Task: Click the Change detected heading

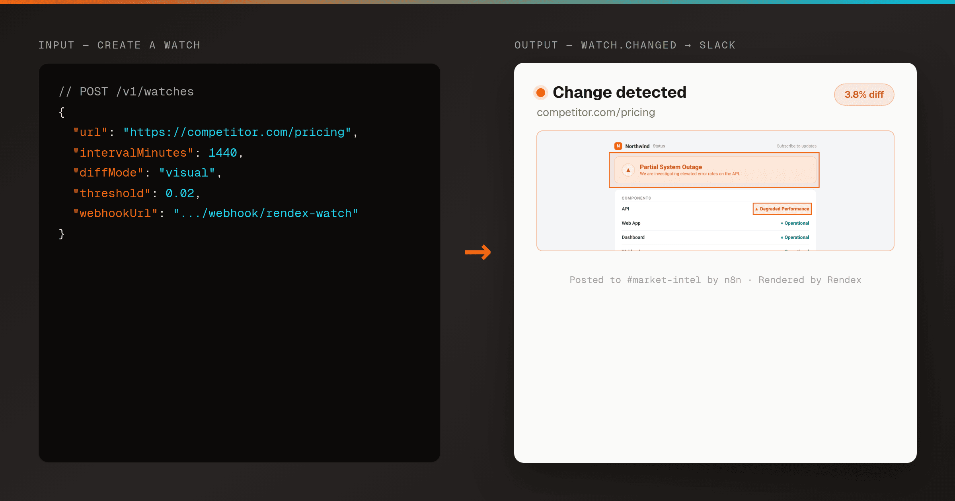Action: click(x=620, y=92)
